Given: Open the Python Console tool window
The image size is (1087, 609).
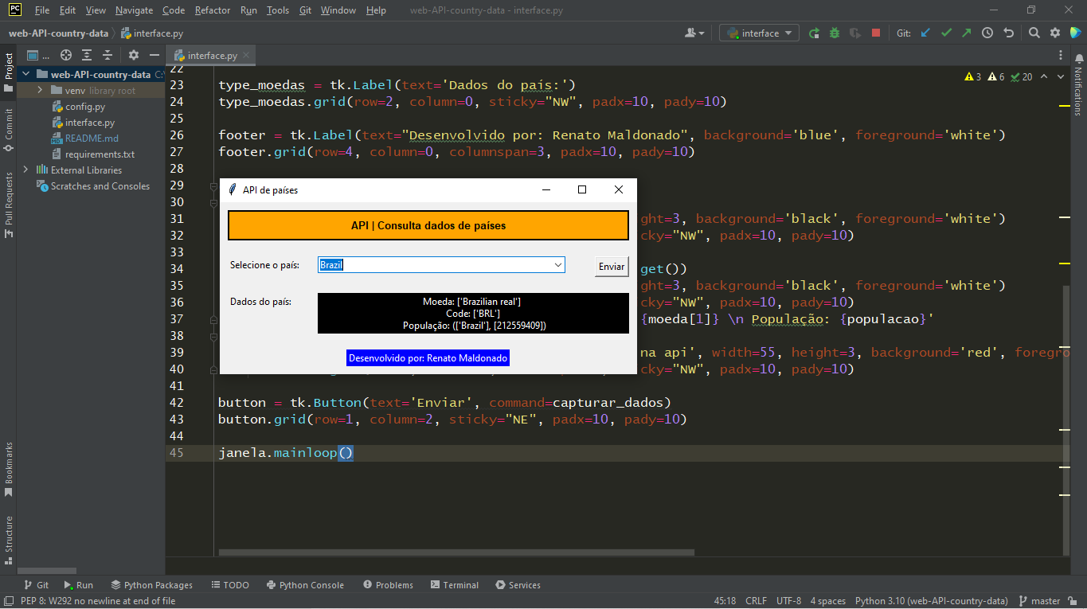Looking at the screenshot, I should click(305, 585).
